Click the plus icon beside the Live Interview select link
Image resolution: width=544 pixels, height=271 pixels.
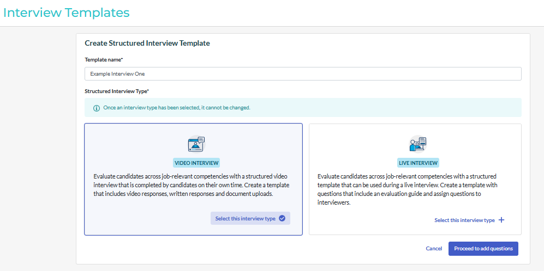click(501, 220)
